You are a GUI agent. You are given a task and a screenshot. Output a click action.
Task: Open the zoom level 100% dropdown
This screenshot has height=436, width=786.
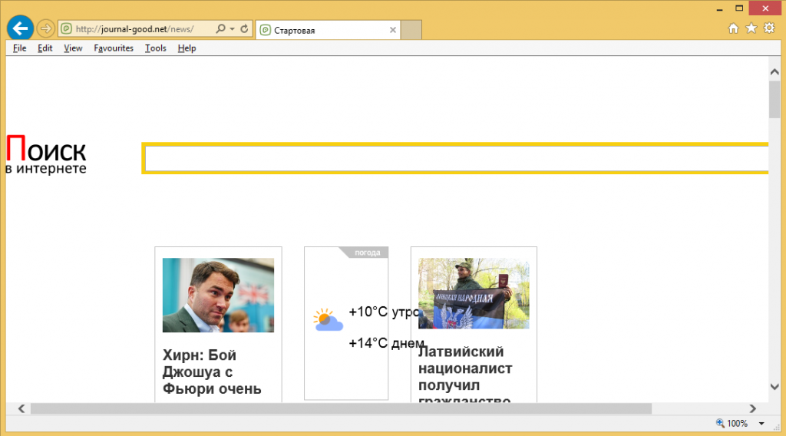coord(761,423)
